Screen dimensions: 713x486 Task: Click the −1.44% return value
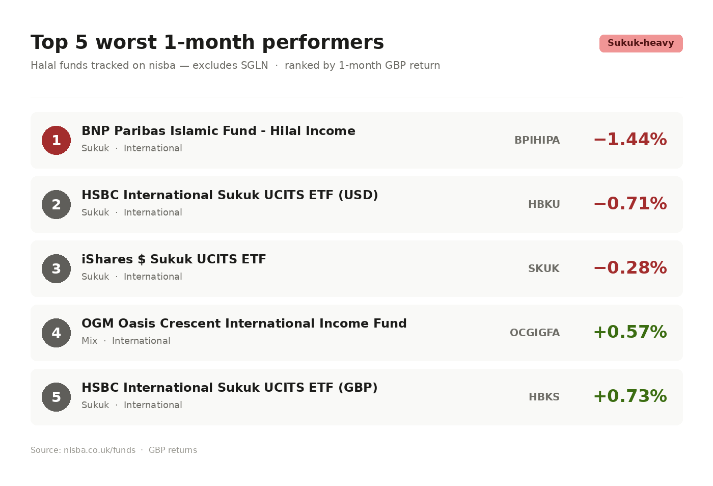(x=630, y=140)
